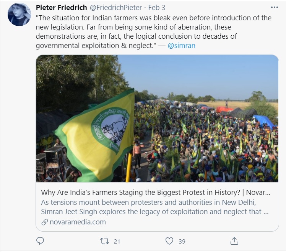
Task: Click the article description about Simran Jeet Singh
Action: click(x=153, y=207)
